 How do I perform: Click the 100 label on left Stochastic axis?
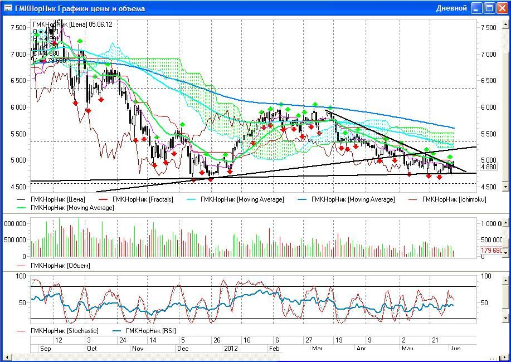[21, 276]
